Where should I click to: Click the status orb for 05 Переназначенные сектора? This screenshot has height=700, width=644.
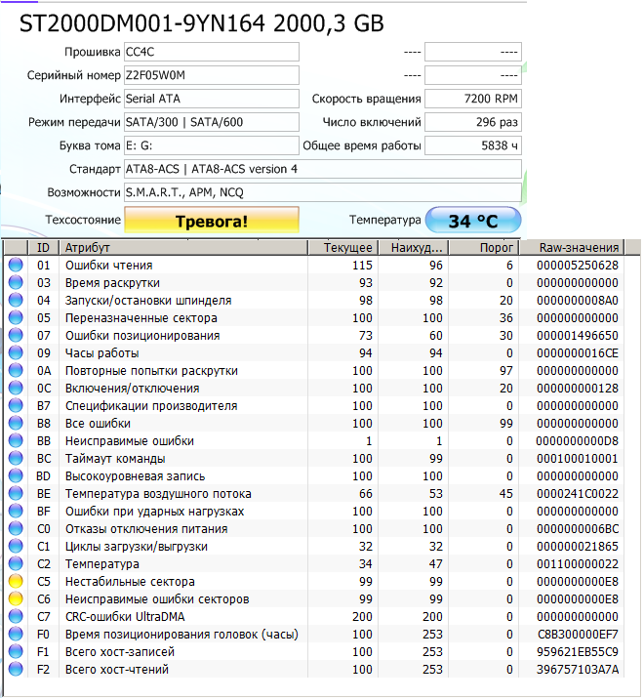[x=16, y=318]
